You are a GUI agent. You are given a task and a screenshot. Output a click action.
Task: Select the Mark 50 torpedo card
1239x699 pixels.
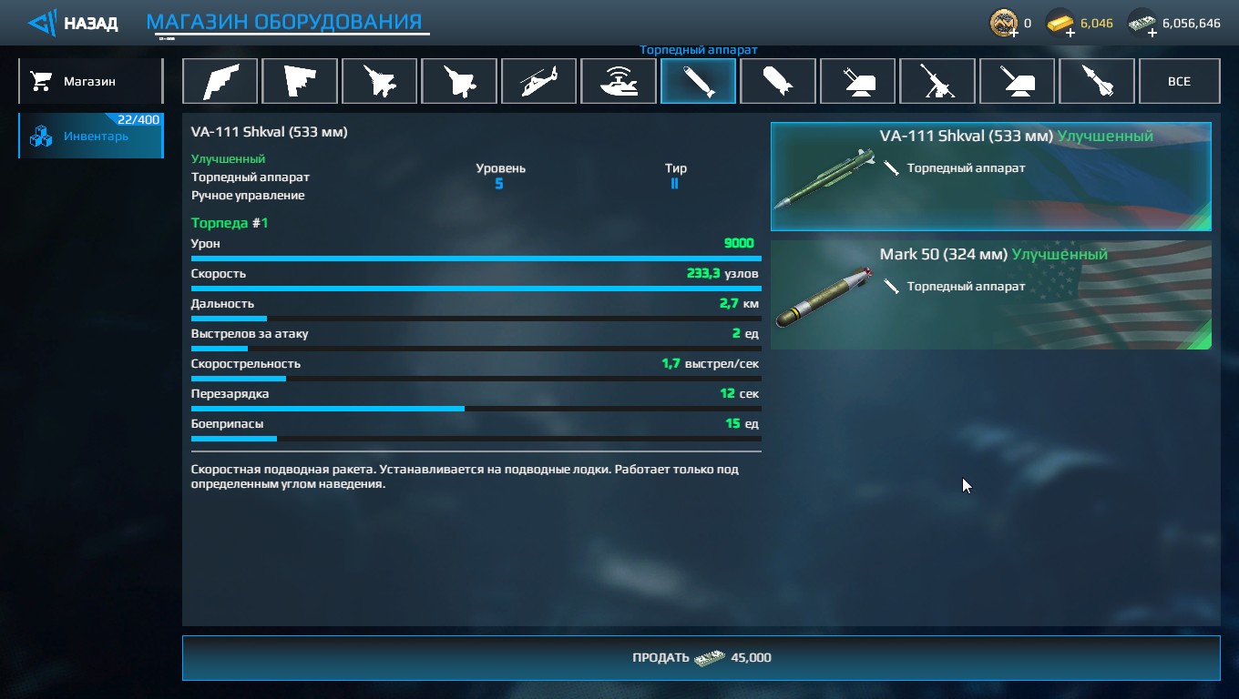(991, 295)
